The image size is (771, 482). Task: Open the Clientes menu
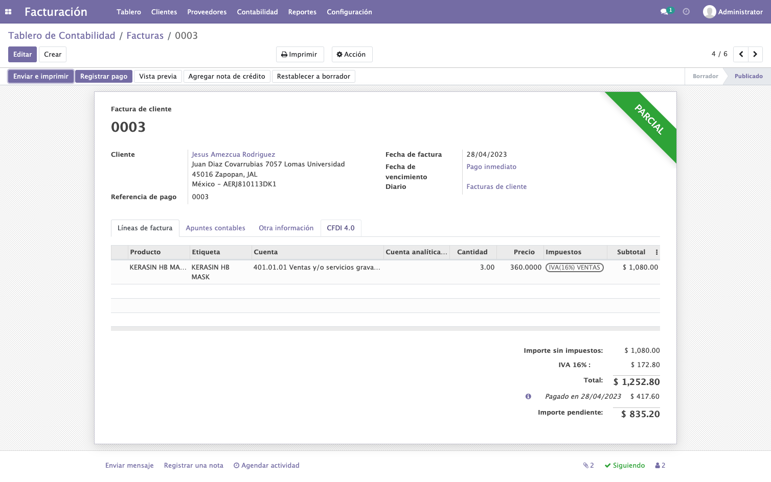[x=164, y=12]
